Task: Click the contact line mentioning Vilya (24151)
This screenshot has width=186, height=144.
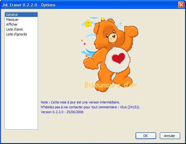Action: coord(90,107)
